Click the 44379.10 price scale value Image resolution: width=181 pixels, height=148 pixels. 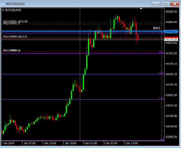171,64
